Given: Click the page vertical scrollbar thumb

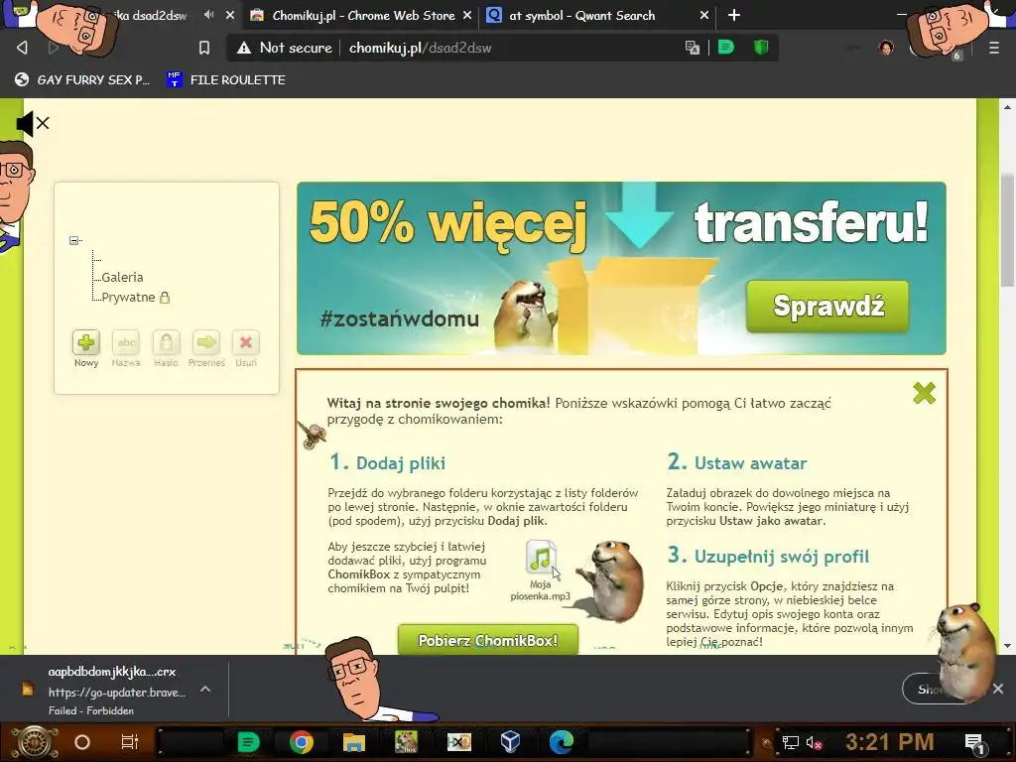Looking at the screenshot, I should pos(1007,230).
